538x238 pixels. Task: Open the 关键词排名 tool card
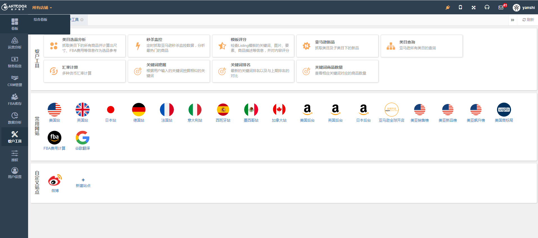click(253, 71)
